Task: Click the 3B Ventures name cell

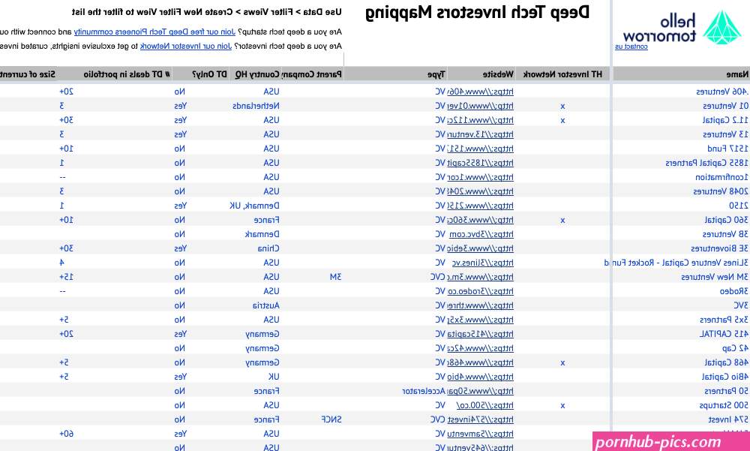Action: click(x=725, y=234)
